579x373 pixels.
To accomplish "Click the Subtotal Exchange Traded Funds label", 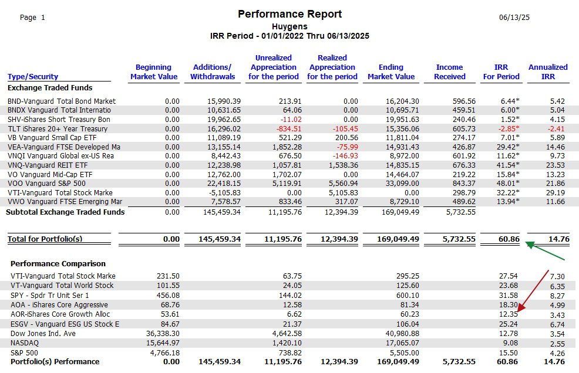I will (x=65, y=212).
